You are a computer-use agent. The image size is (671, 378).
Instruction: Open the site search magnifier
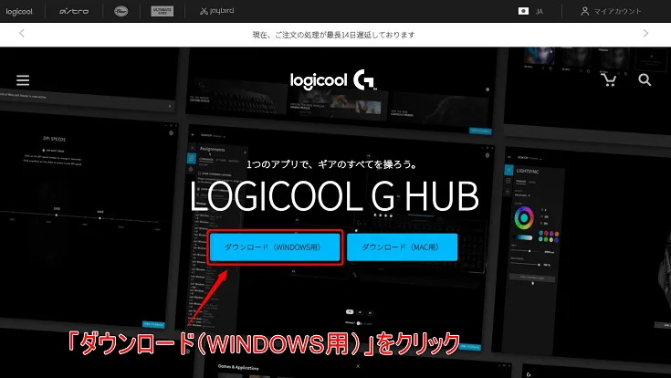click(645, 79)
